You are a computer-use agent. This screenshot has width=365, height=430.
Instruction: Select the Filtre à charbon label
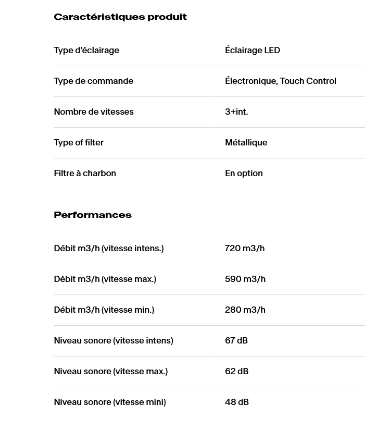click(x=85, y=174)
